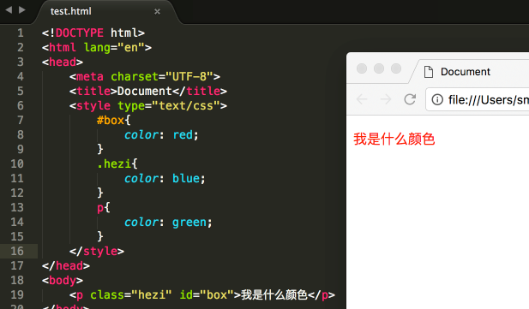The image size is (529, 309).
Task: Click the browser window close light
Action: point(362,68)
